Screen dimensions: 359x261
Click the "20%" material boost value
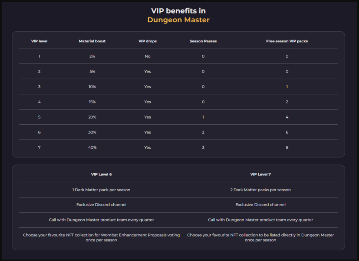(92, 117)
